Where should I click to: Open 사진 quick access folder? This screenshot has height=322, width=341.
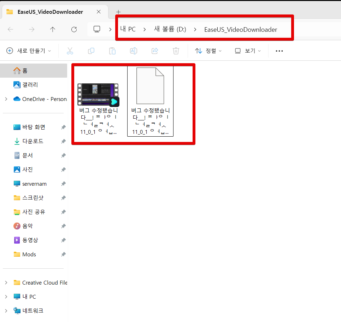pos(28,169)
